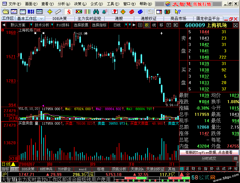Select the bar chart view icon beside RSI
Viewport: 240px width, 183px height.
click(22, 11)
